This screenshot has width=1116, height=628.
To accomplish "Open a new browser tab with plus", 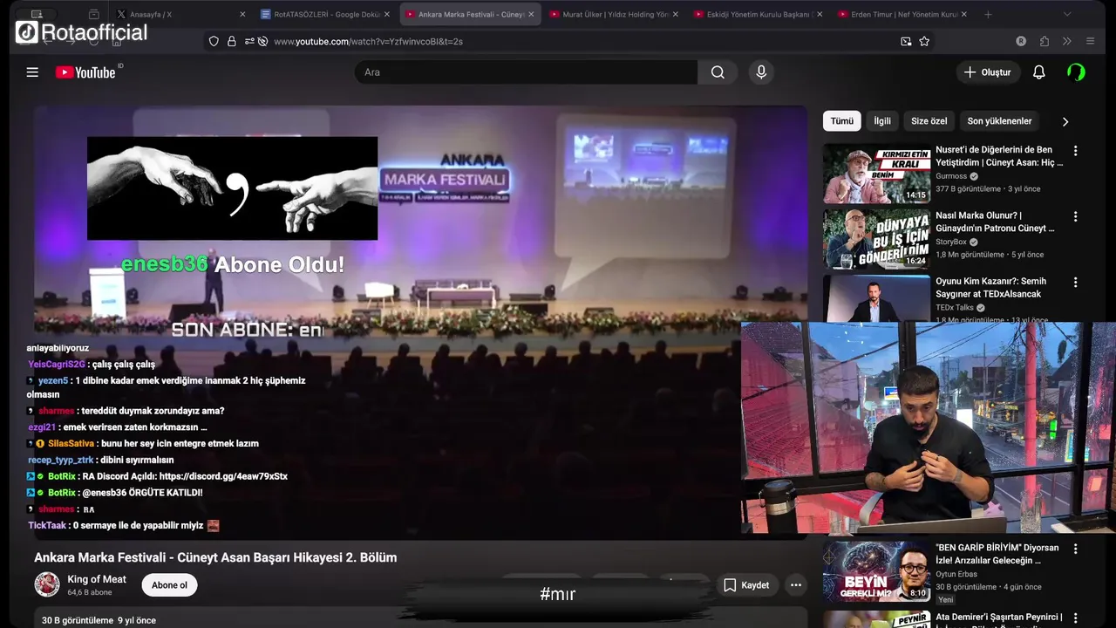I will 988,15.
